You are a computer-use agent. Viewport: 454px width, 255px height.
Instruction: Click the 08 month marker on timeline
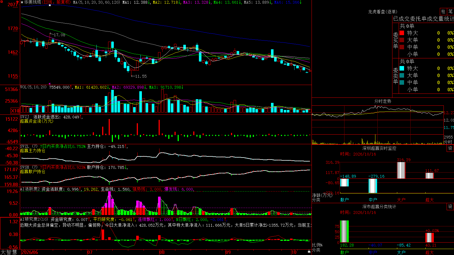pos(162,252)
